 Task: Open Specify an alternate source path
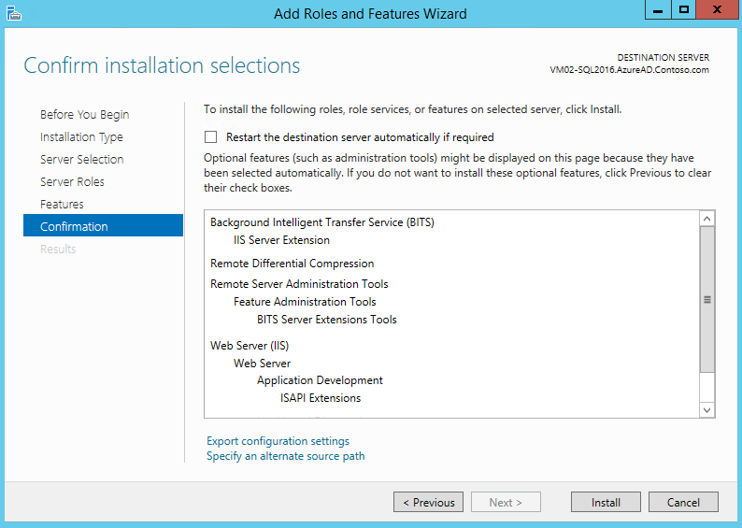tap(285, 457)
